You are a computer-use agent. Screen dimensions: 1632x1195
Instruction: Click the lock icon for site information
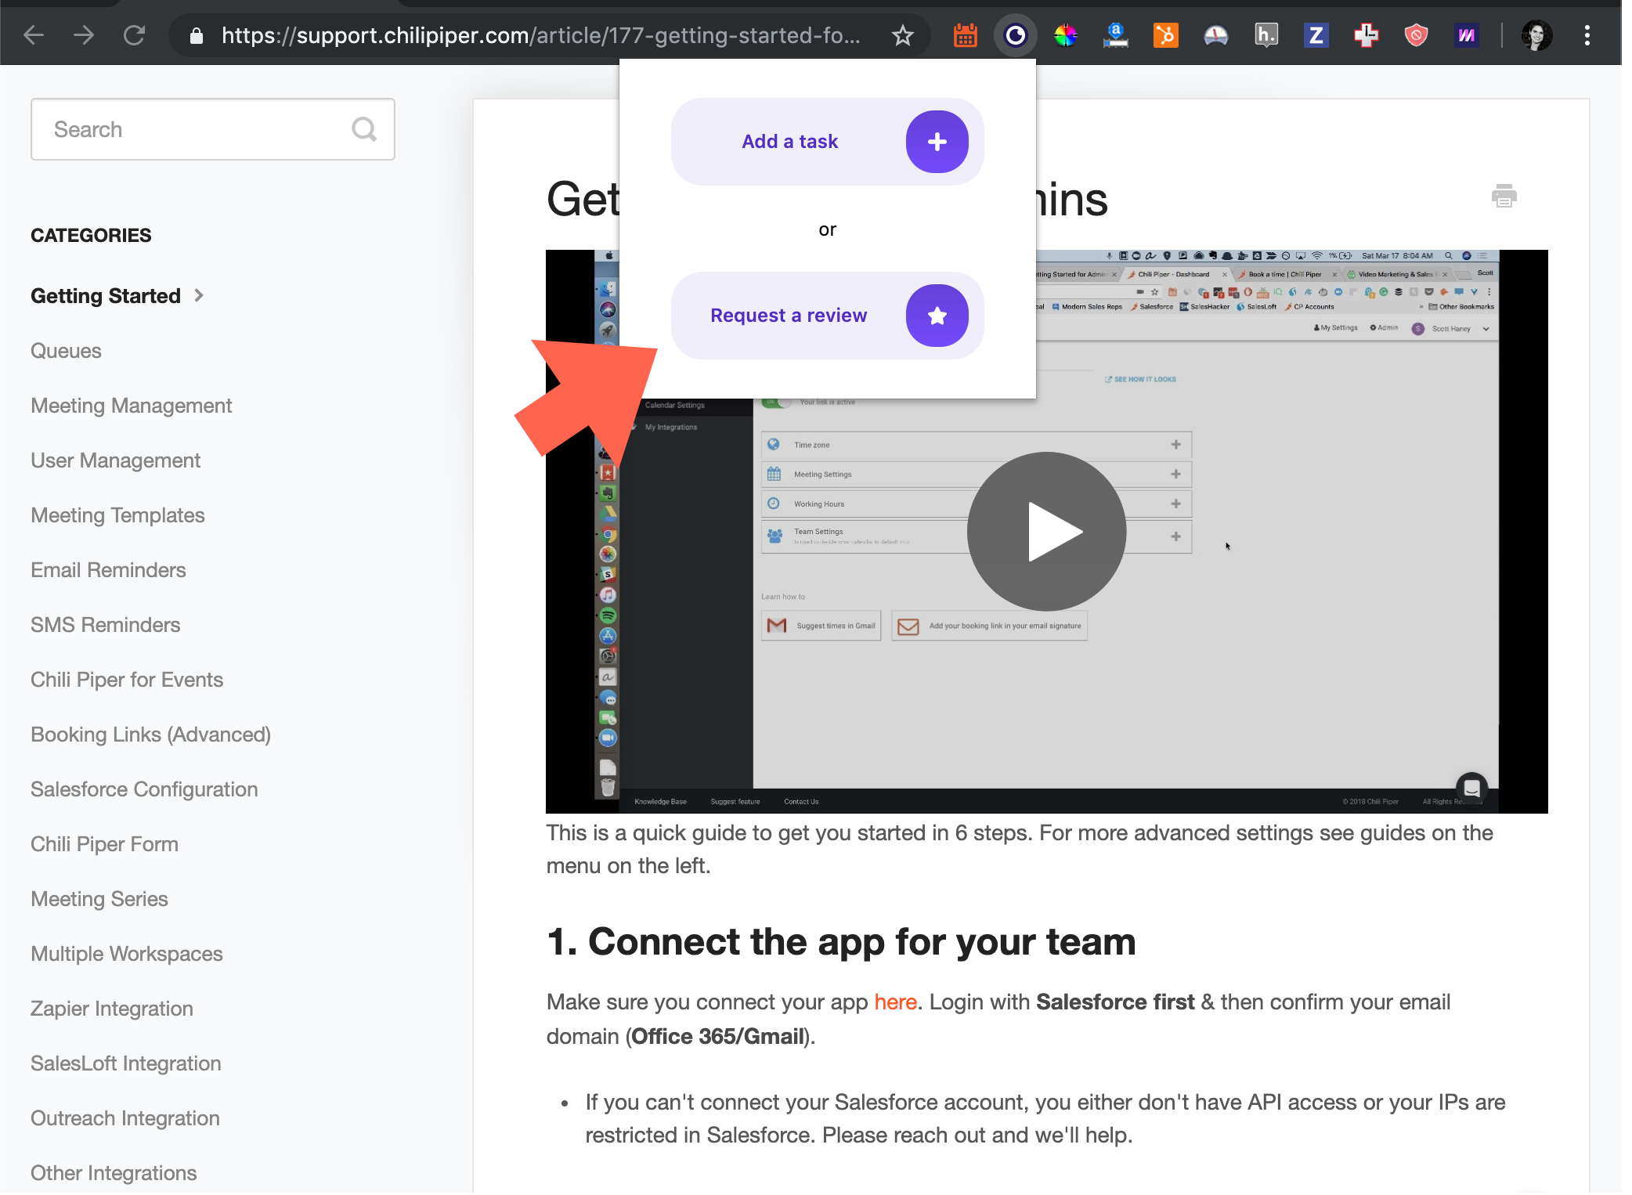click(197, 35)
